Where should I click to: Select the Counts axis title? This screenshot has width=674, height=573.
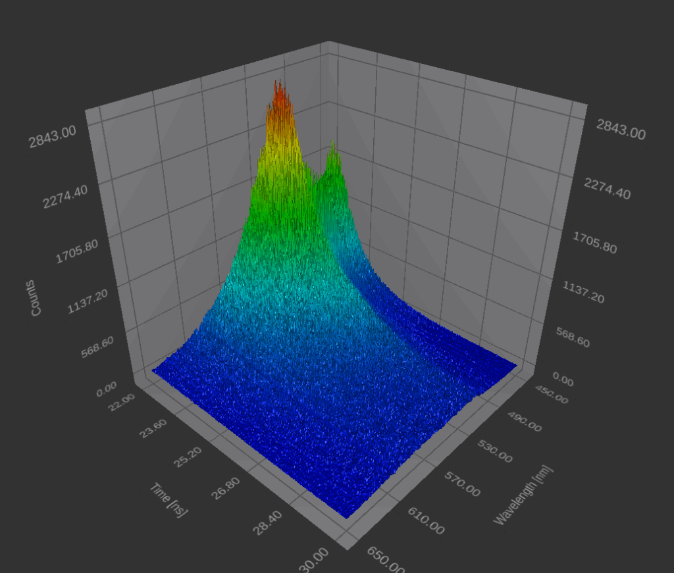coord(36,298)
